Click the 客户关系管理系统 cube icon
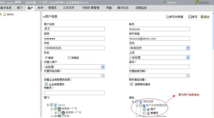 point(144,105)
